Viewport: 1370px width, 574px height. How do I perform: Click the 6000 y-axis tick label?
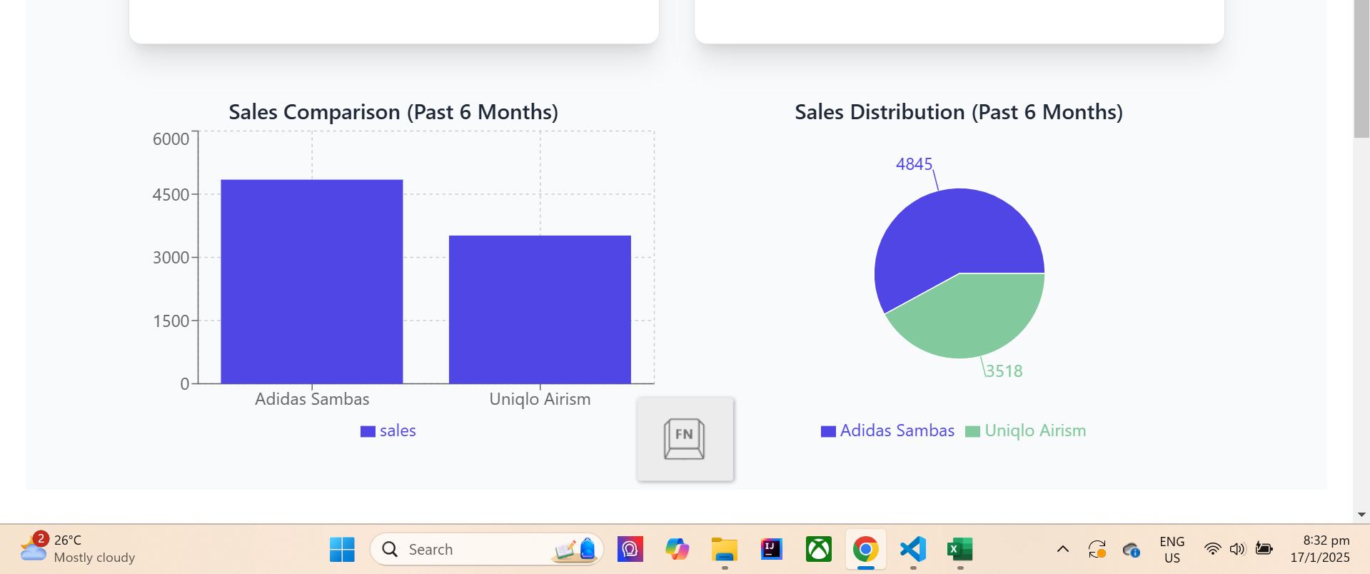pyautogui.click(x=171, y=139)
